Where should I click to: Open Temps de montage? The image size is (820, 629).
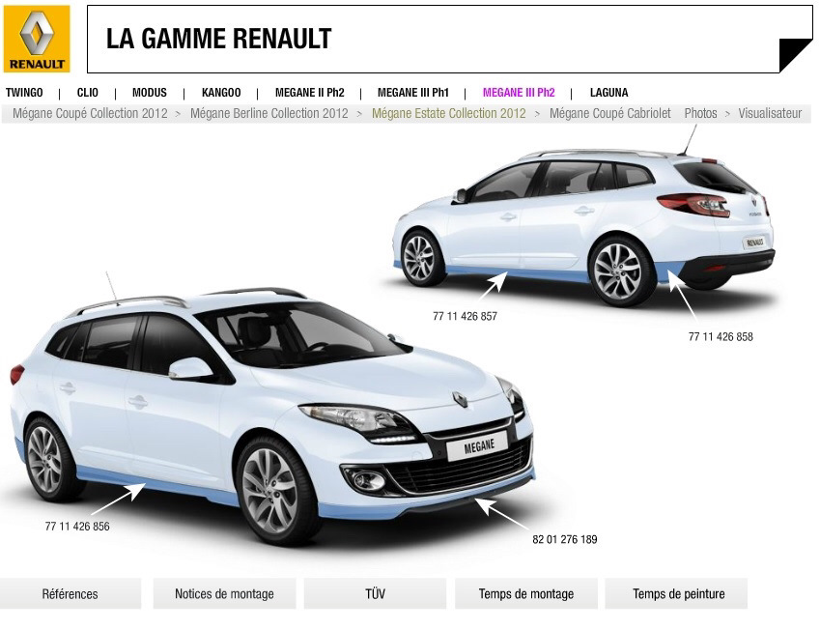pyautogui.click(x=526, y=593)
